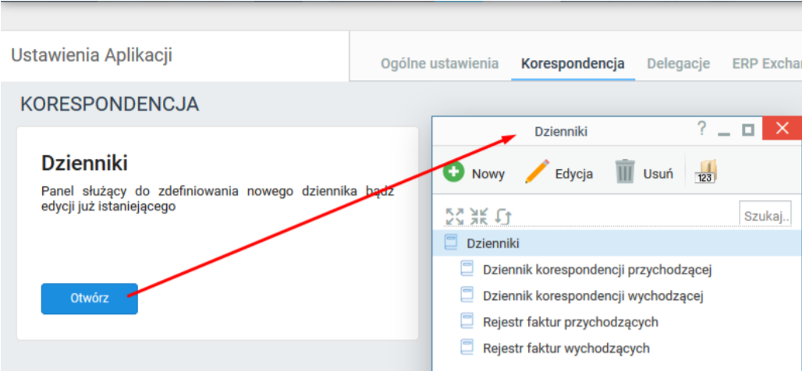Click the refresh tree icon
The image size is (802, 371).
[x=502, y=217]
